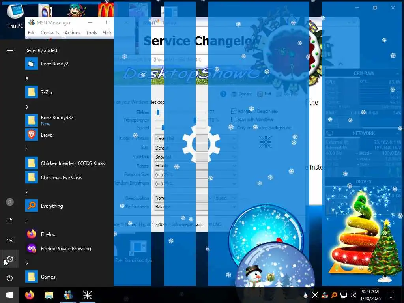Open the user account icon in Start
This screenshot has width=404, height=303.
click(9, 202)
